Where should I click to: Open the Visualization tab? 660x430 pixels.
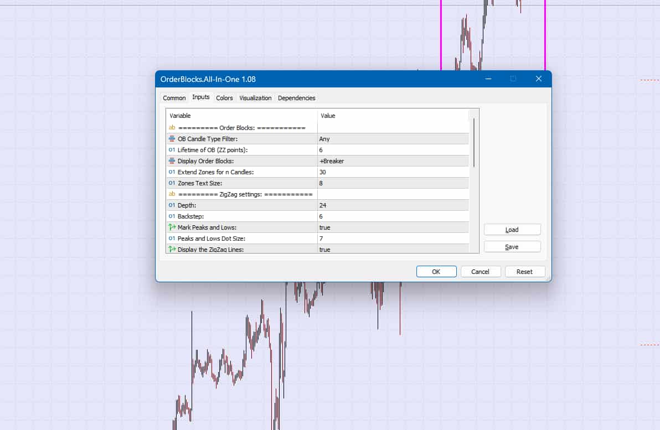click(x=255, y=98)
